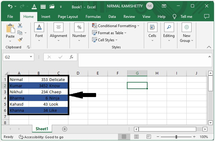Open the Comments speech bubble icon
The height and width of the screenshot is (142, 215).
click(207, 16)
